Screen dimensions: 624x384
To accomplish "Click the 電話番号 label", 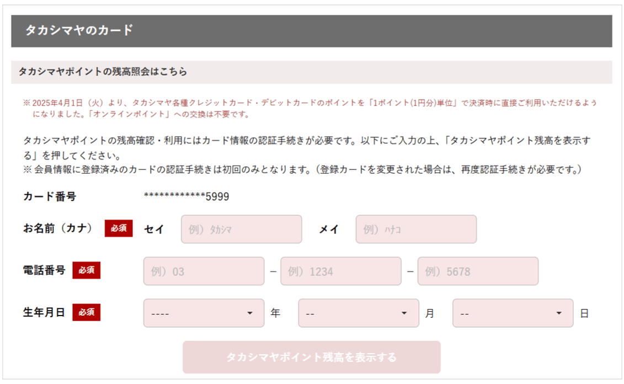I will pos(44,270).
